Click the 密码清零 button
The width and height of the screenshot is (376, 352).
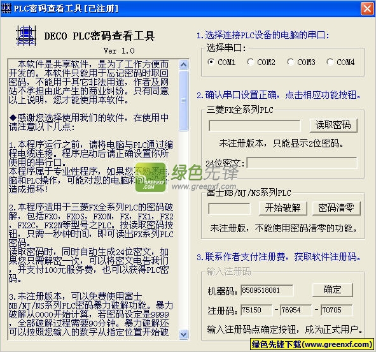pyautogui.click(x=336, y=208)
